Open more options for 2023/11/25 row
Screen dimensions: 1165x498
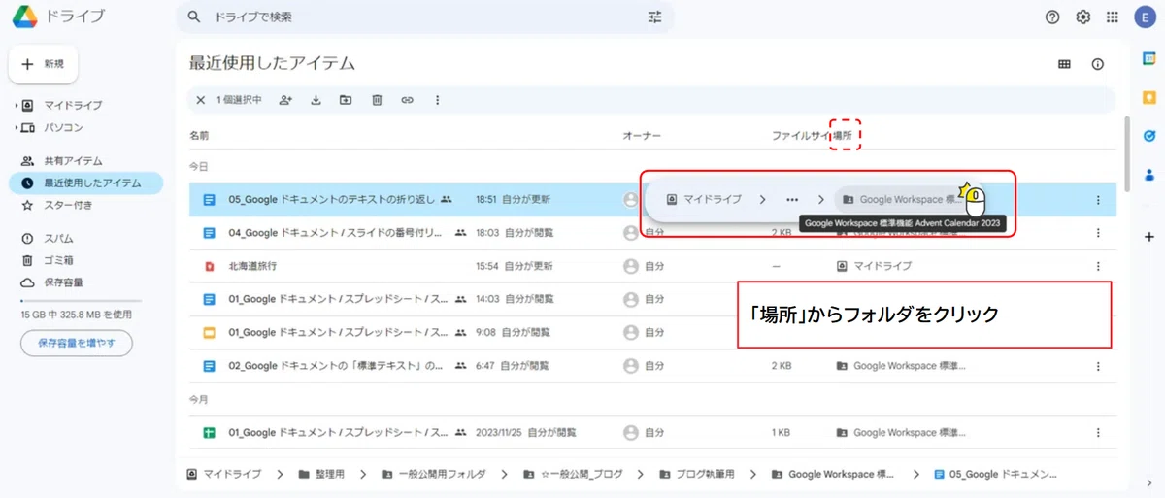tap(1098, 432)
